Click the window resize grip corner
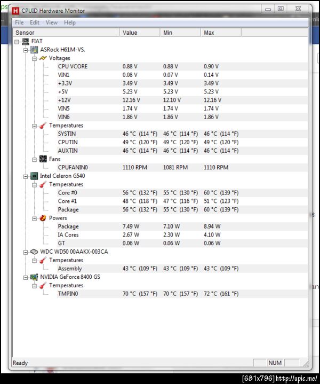The image size is (320, 384). point(306,364)
